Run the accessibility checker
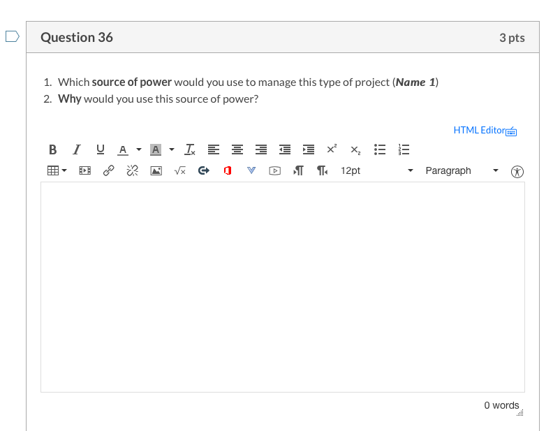This screenshot has width=553, height=431. (517, 172)
